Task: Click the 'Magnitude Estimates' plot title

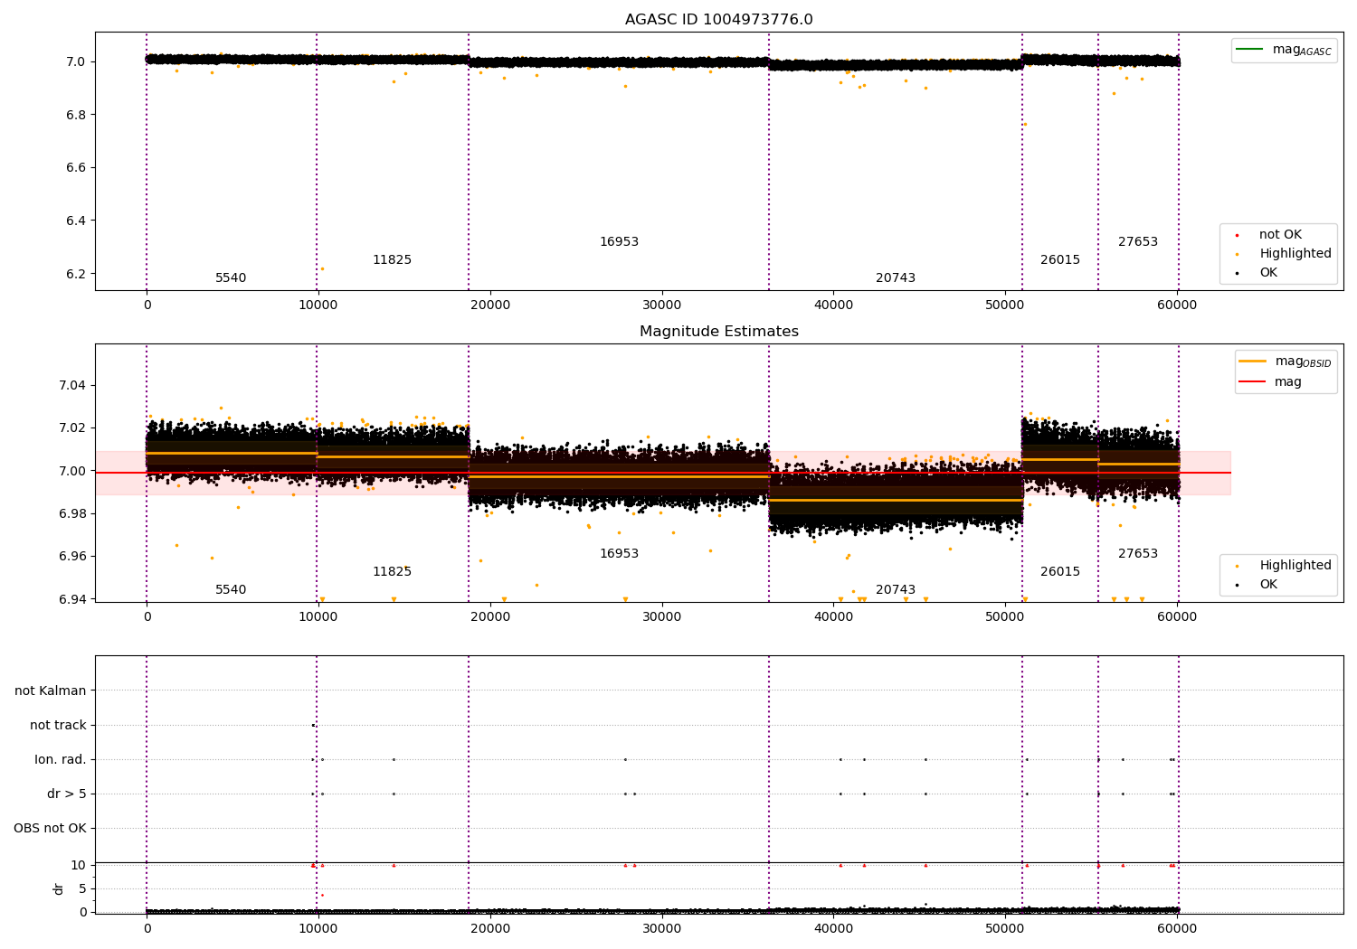Action: 718,332
